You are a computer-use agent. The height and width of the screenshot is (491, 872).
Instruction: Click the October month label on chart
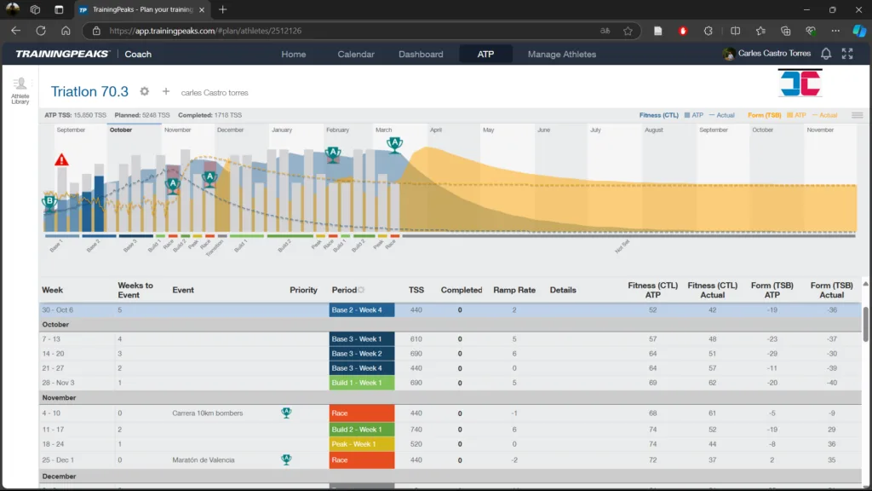[121, 130]
